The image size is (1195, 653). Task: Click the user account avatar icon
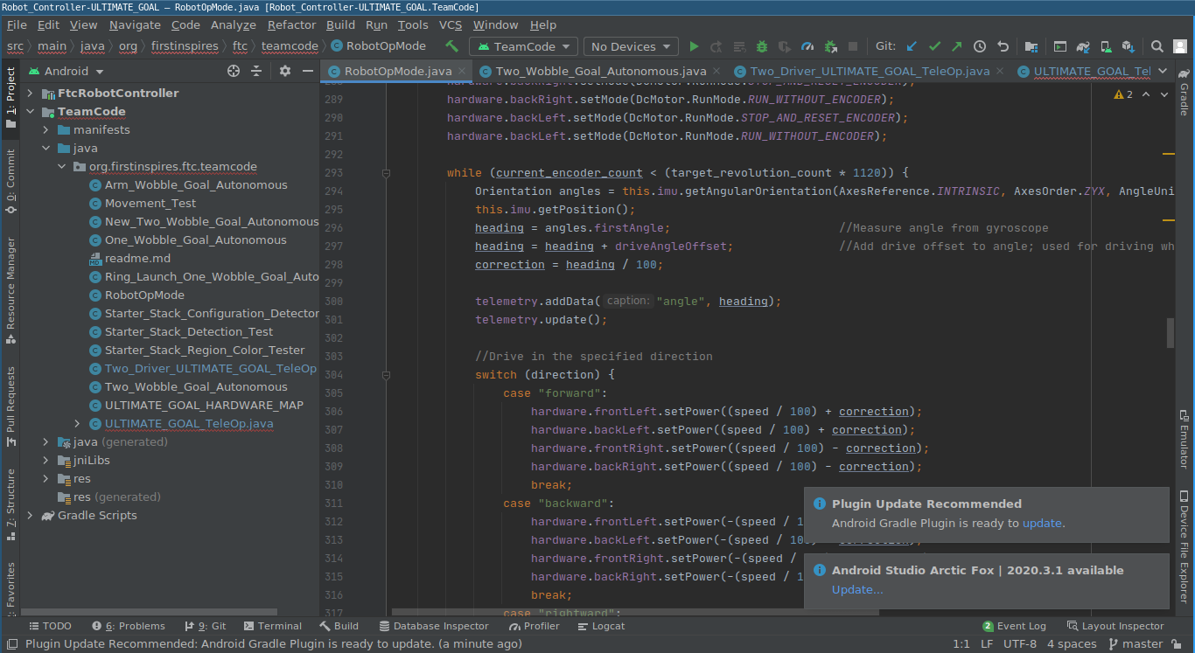click(x=1180, y=46)
